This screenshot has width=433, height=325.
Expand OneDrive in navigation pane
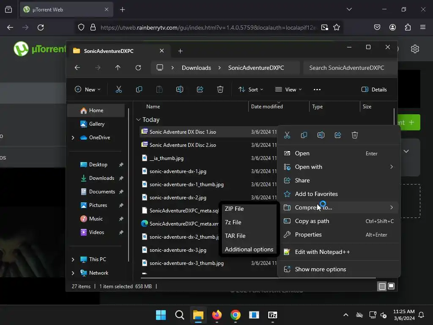(73, 138)
